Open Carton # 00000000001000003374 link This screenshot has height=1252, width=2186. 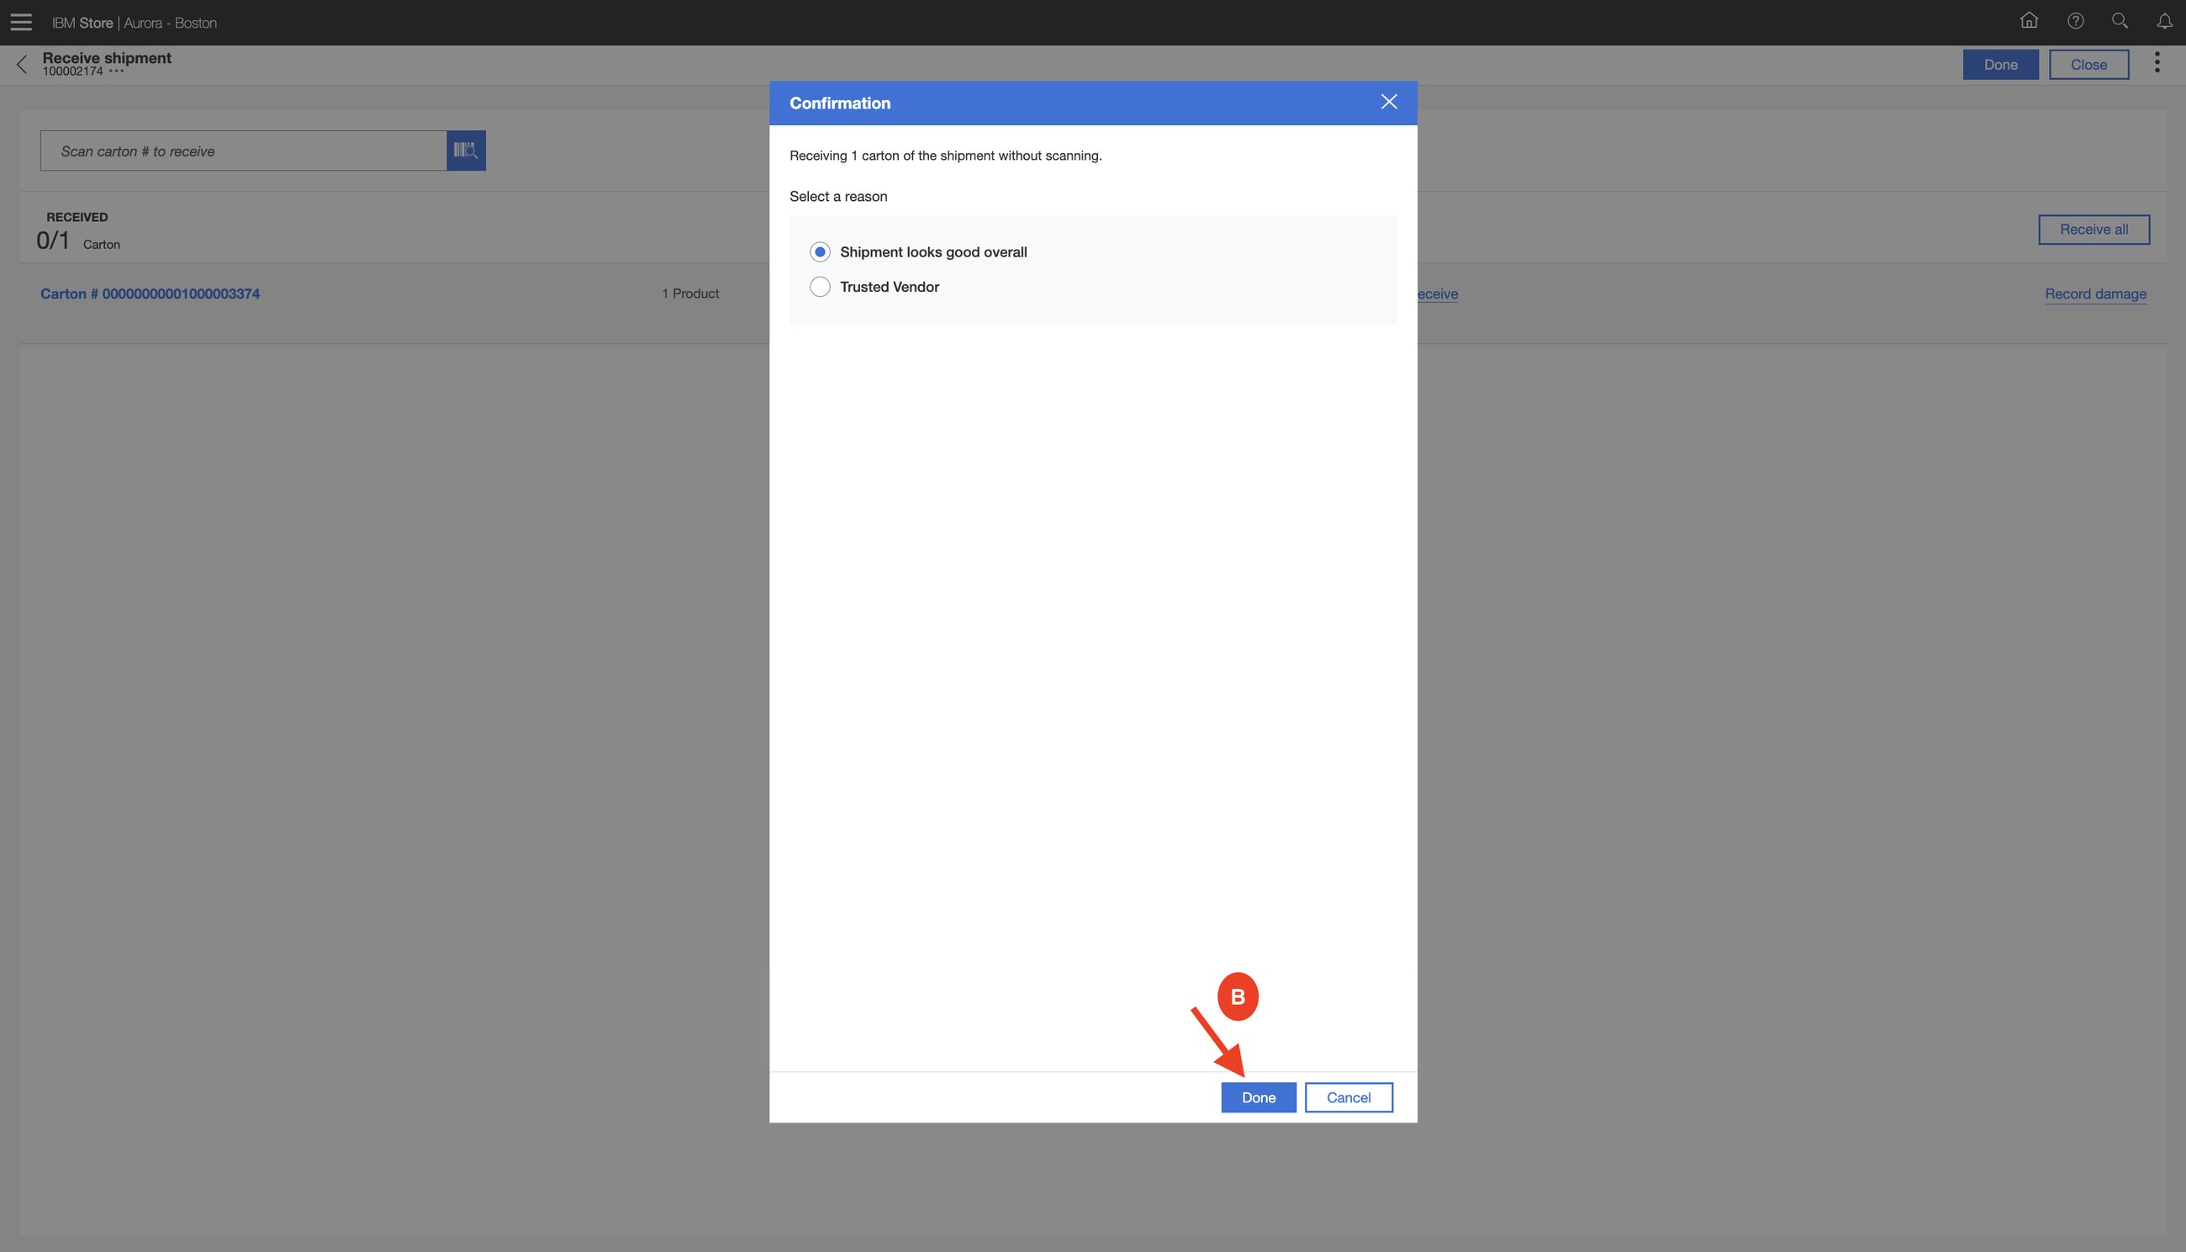tap(150, 294)
